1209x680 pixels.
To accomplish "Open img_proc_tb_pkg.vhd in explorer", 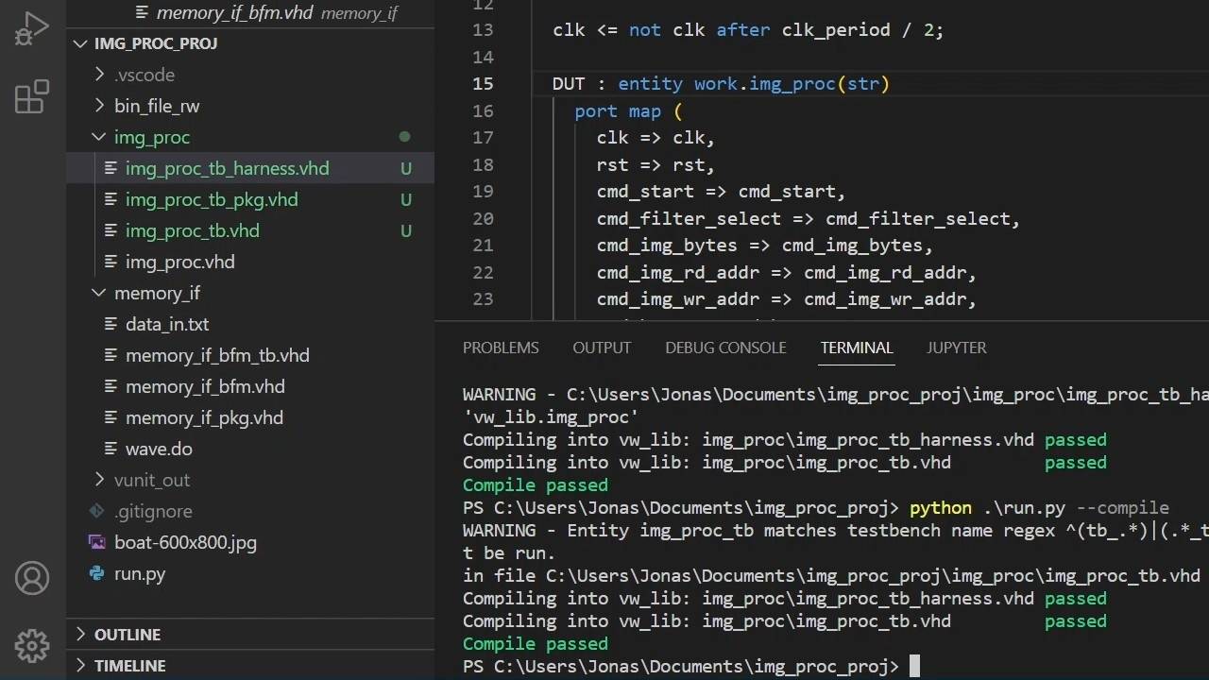I will tap(212, 199).
